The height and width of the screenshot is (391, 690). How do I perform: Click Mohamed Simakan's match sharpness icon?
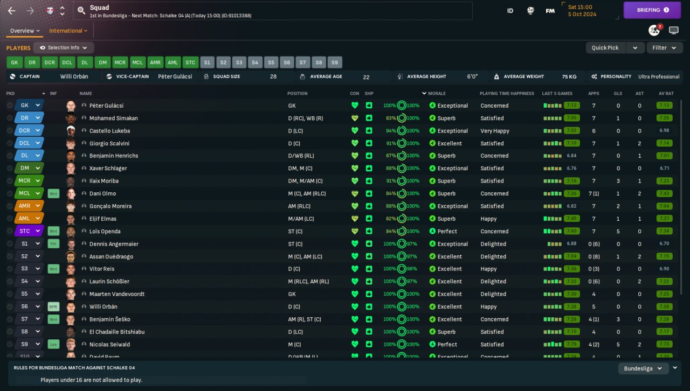pyautogui.click(x=369, y=118)
